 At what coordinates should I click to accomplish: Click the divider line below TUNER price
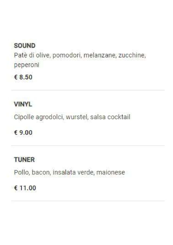click(x=88, y=201)
